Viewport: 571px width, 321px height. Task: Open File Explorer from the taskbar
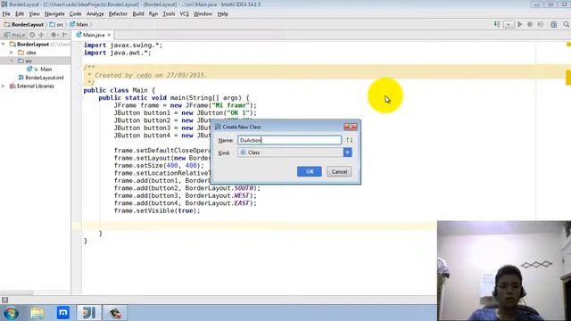[x=37, y=313]
